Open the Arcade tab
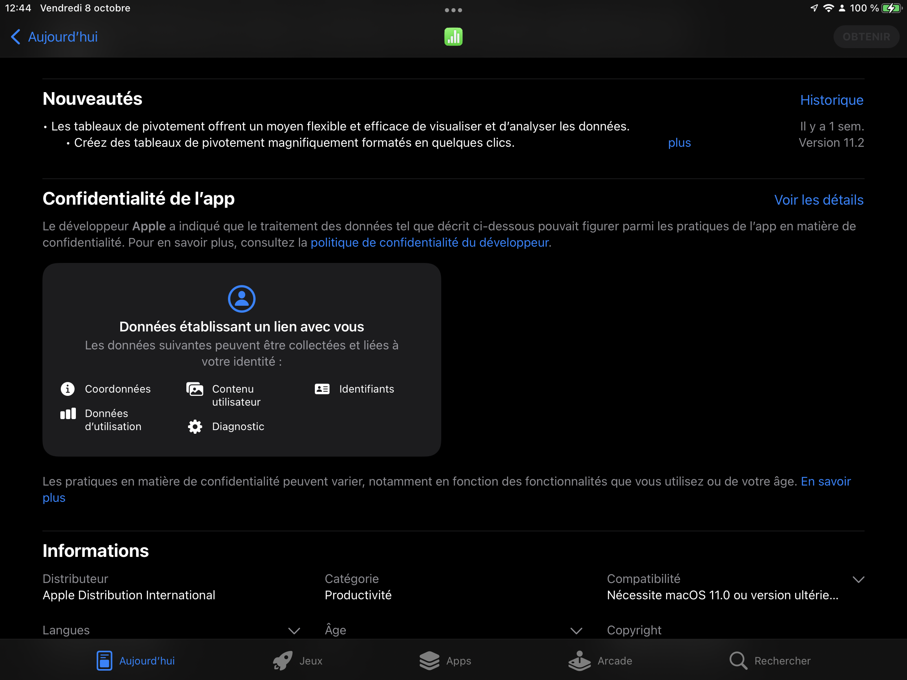This screenshot has width=907, height=680. pos(600,661)
